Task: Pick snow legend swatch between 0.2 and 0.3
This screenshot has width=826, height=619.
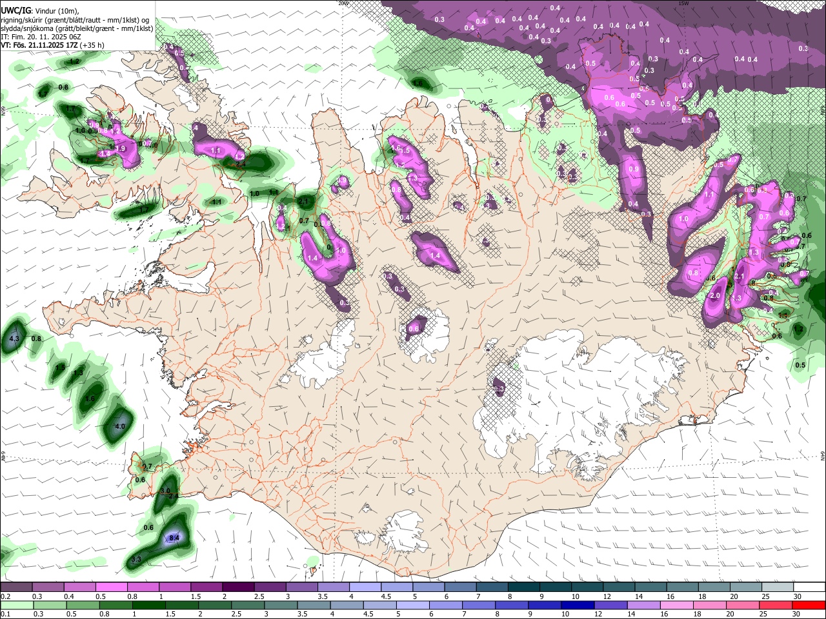Action: pyautogui.click(x=16, y=587)
